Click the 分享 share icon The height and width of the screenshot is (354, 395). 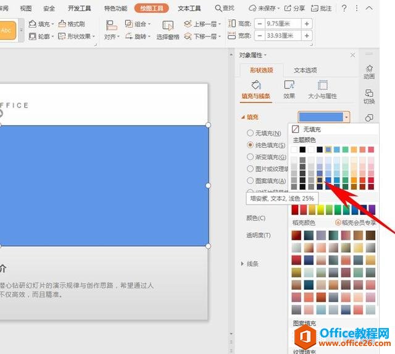295,9
